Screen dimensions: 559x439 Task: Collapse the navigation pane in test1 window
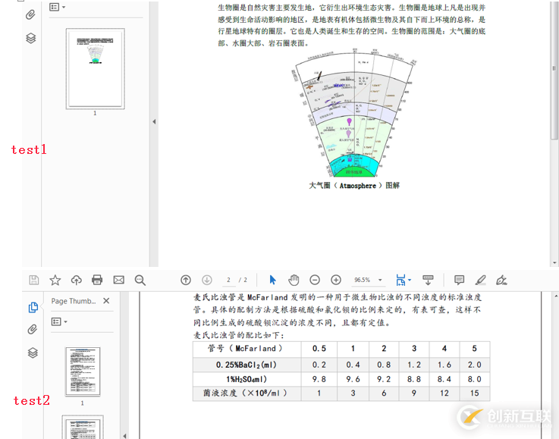pos(154,121)
